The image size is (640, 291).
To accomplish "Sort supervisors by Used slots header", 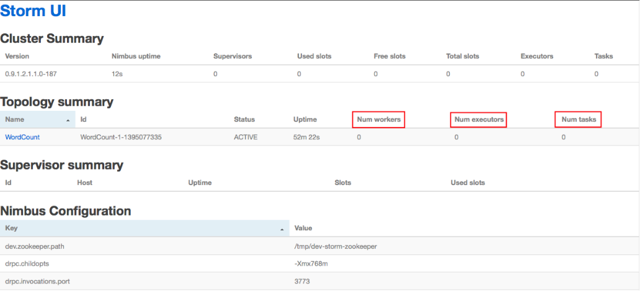I will click(468, 183).
